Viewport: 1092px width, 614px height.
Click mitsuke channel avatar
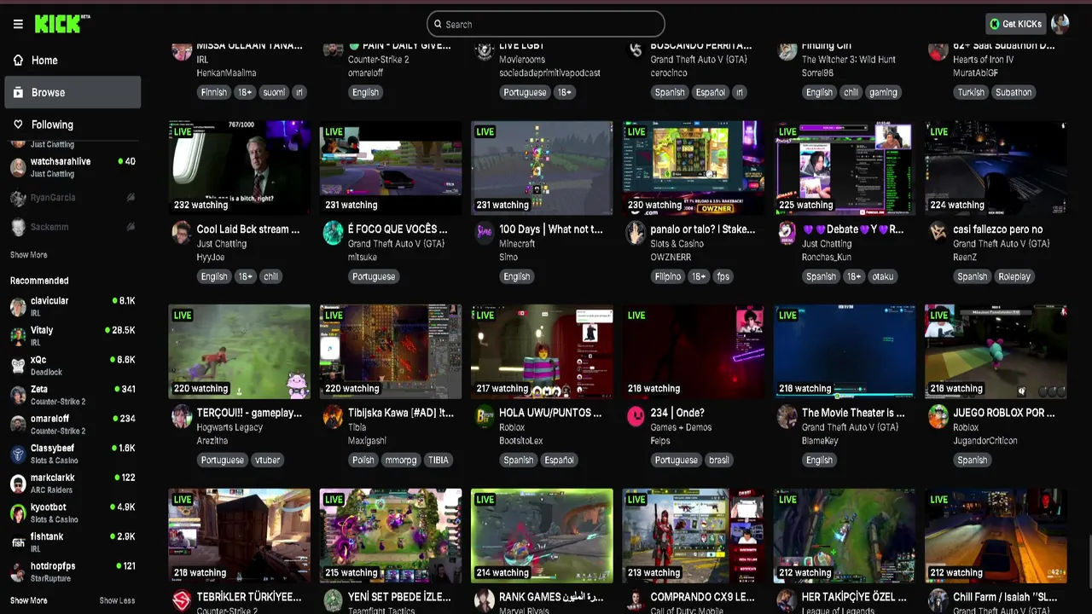click(x=333, y=233)
